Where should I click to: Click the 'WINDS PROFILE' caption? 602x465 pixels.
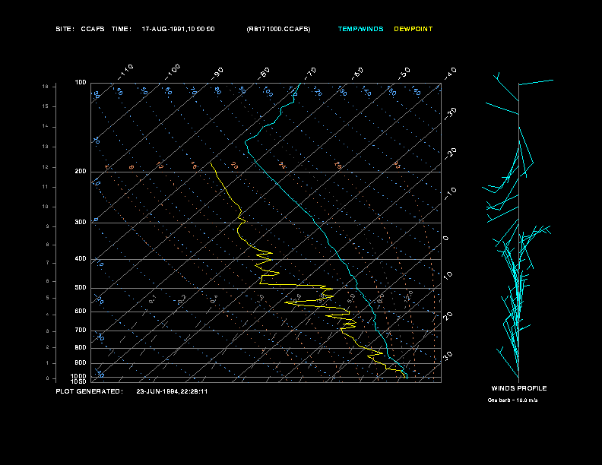[x=519, y=388]
